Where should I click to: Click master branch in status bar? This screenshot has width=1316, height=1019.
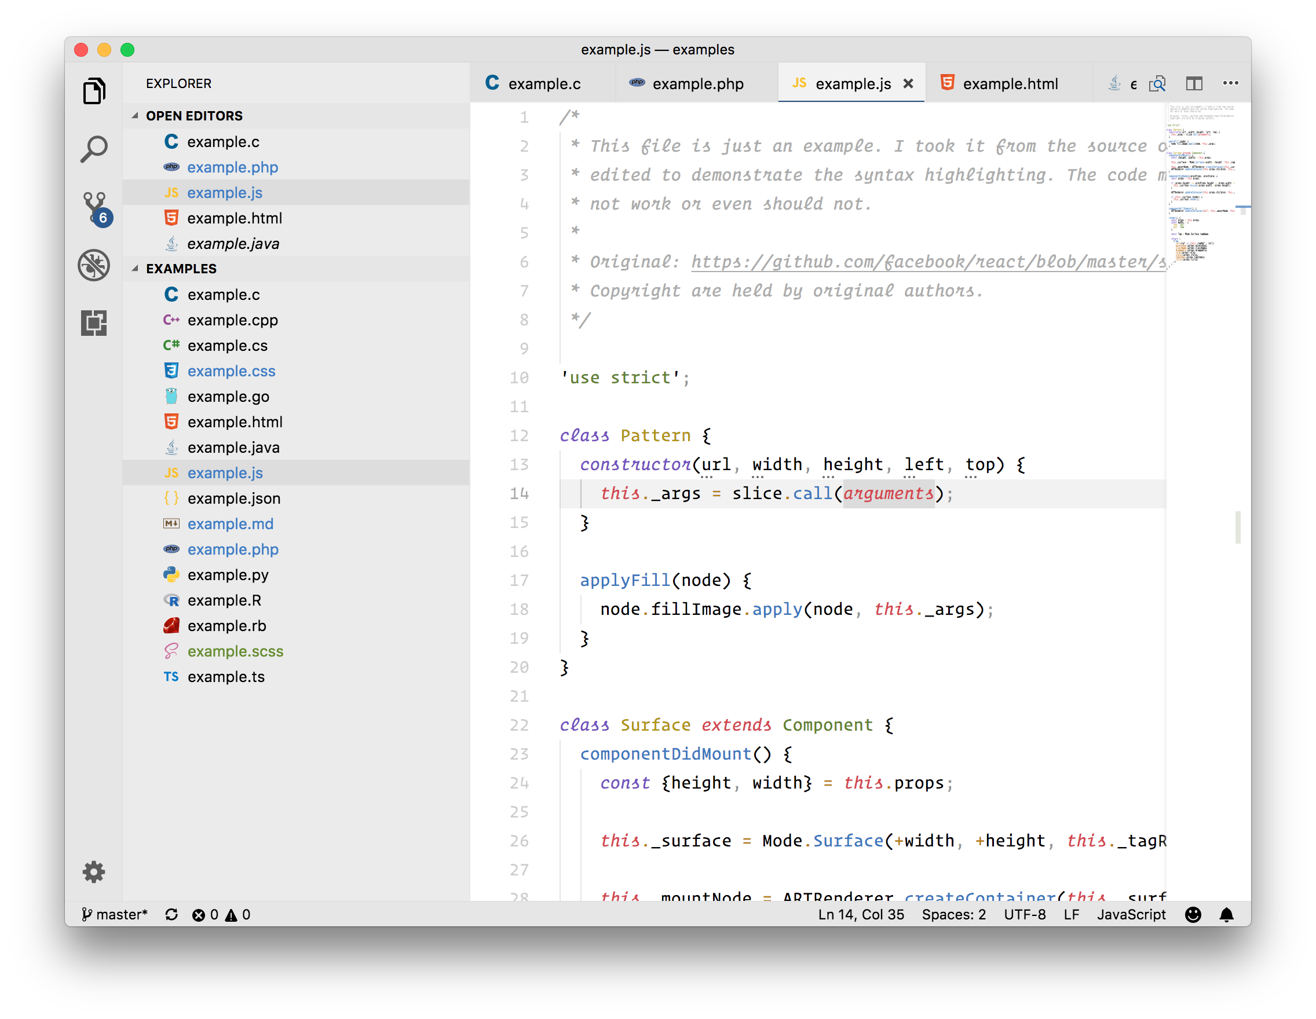click(115, 914)
